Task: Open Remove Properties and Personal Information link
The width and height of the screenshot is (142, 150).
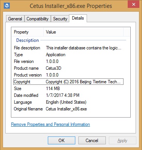Action: point(50,124)
